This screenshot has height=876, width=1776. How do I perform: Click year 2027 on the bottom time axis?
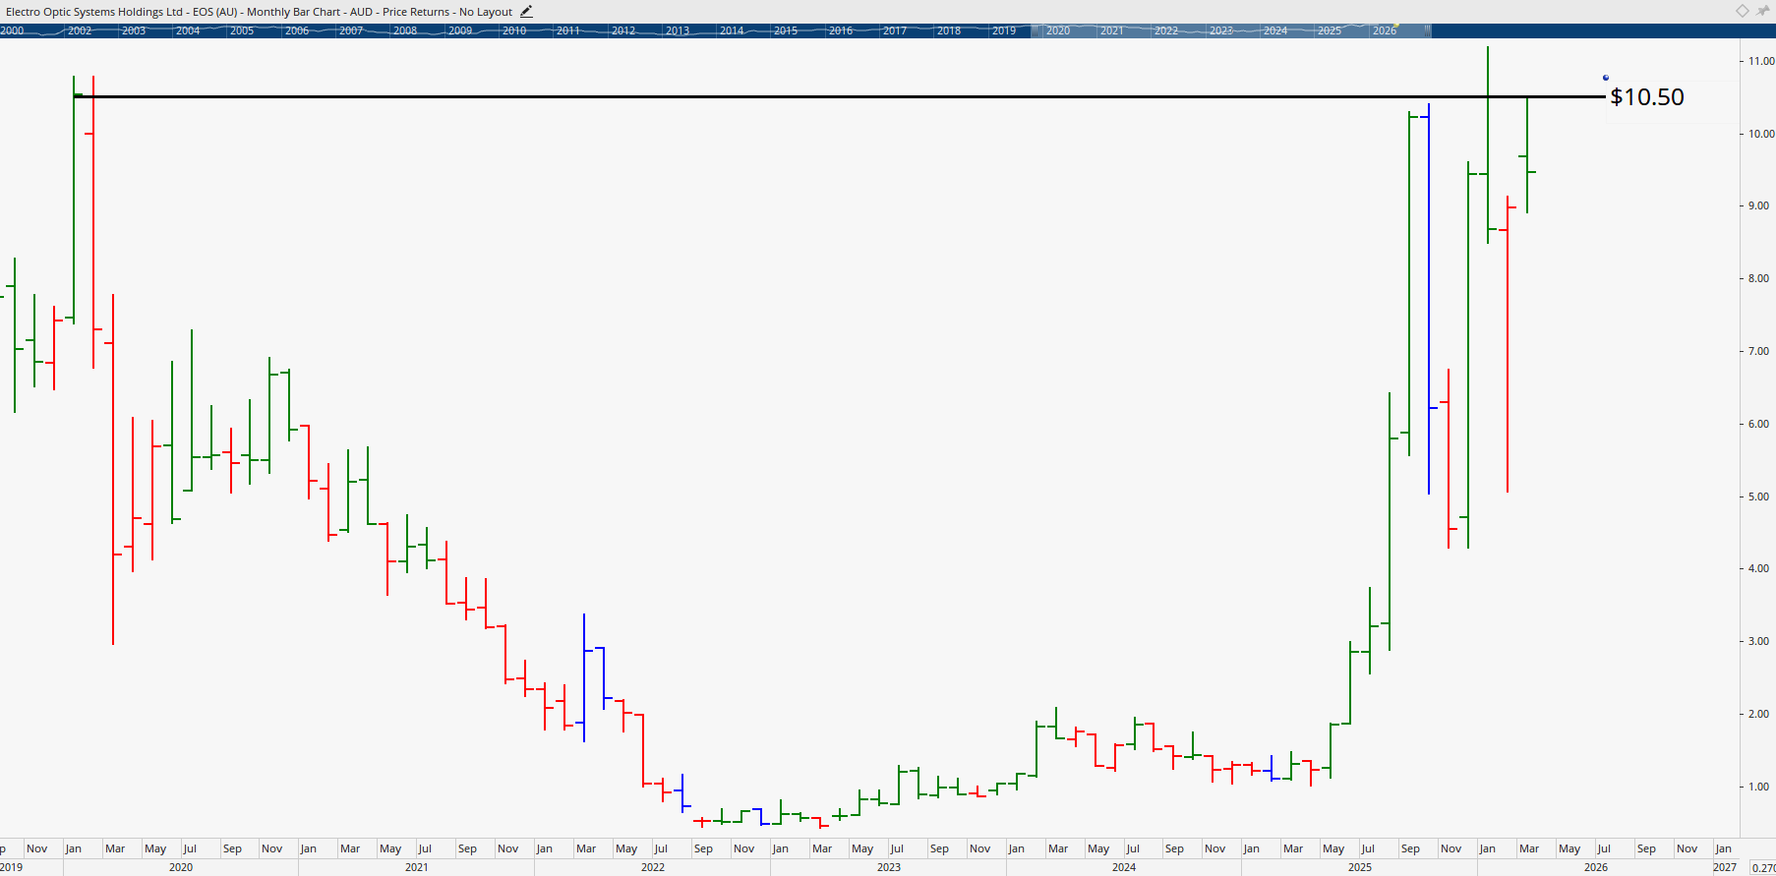pyautogui.click(x=1725, y=867)
